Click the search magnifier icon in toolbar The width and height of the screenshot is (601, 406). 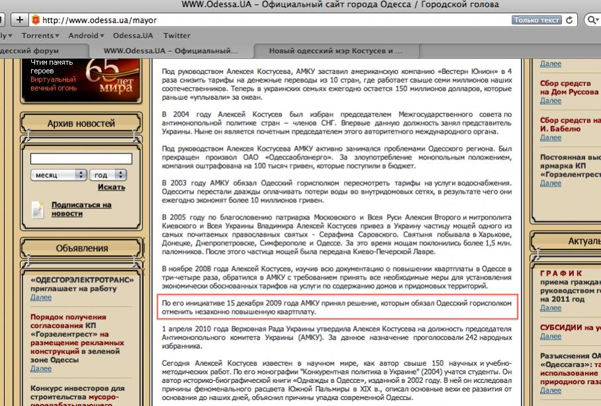click(x=593, y=20)
